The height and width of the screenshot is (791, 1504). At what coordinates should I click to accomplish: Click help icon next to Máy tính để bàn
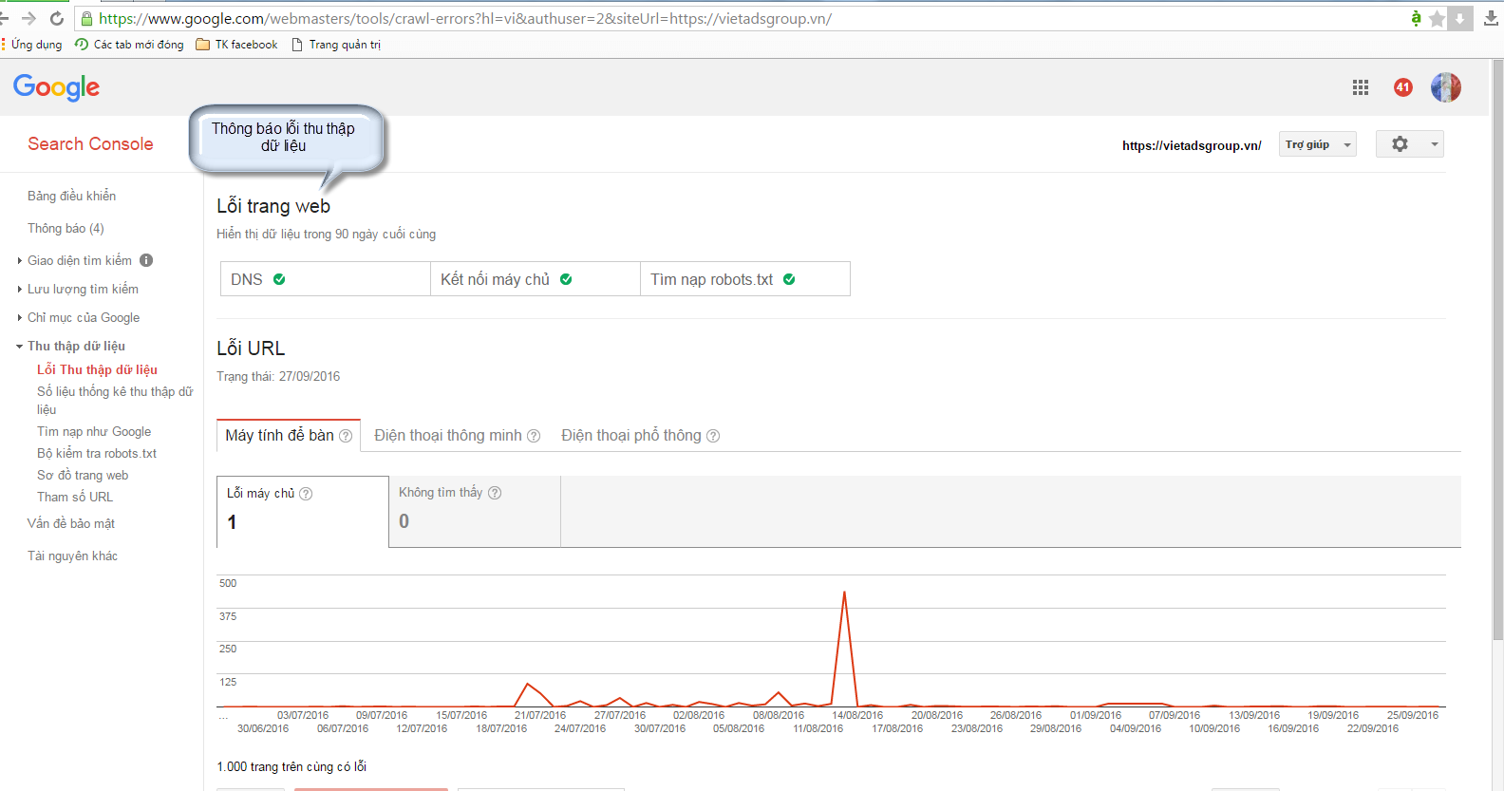346,436
